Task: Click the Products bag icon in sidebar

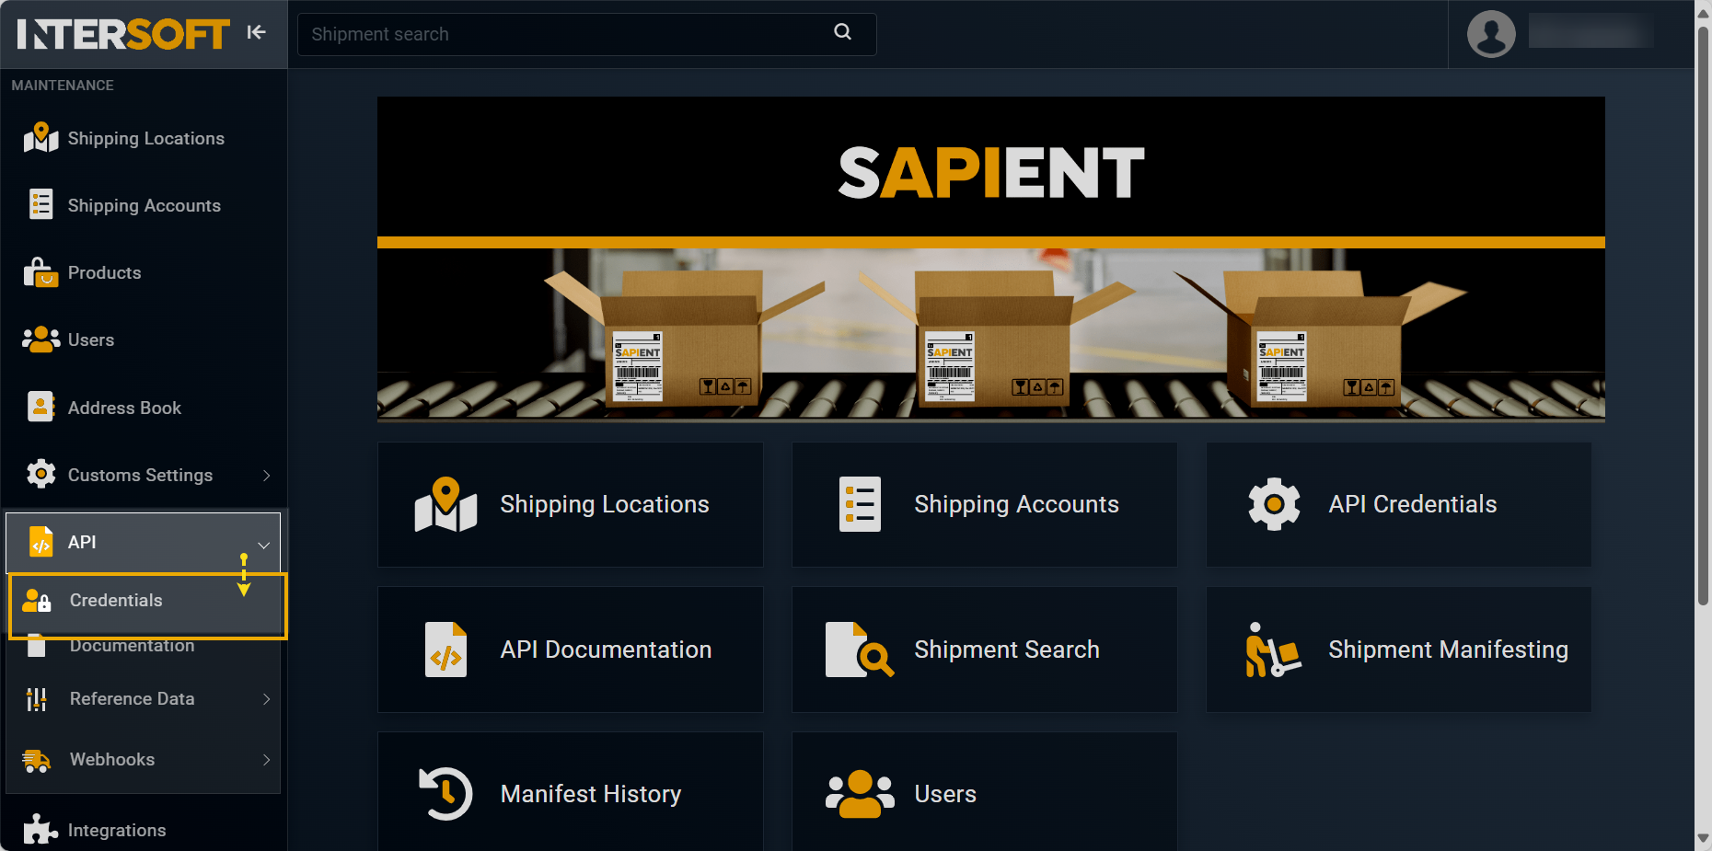Action: coord(40,272)
